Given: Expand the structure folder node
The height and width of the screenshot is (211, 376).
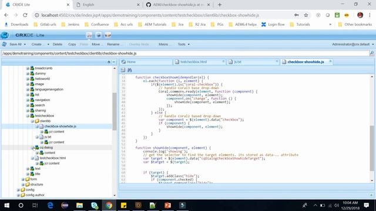Looking at the screenshot, I should point(23,185).
